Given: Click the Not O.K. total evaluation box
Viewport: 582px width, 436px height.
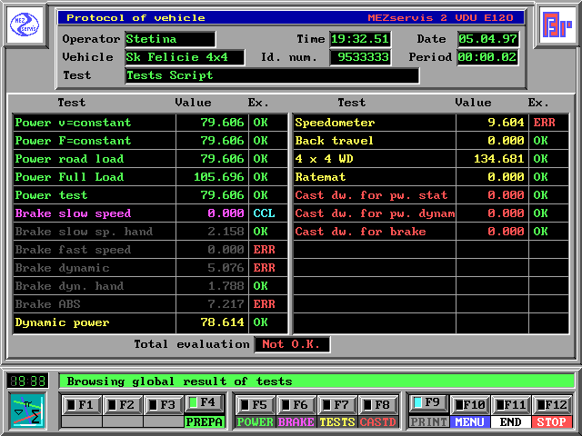Looking at the screenshot, I should (x=292, y=344).
